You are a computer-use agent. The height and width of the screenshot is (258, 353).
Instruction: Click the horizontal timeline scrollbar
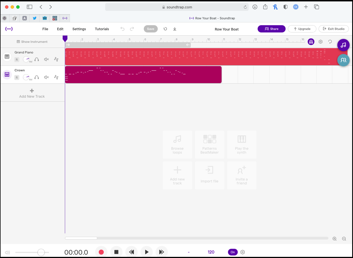(x=81, y=238)
